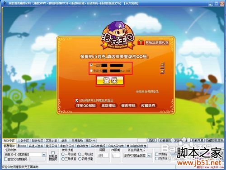226x170 pixels.
Task: Tick the lower checkbox right of the recovery dropdown
Action: tap(156, 158)
